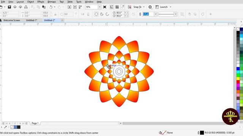The width and height of the screenshot is (243, 136).
Task: Click the Undo arrow icon
Action: (51, 7)
